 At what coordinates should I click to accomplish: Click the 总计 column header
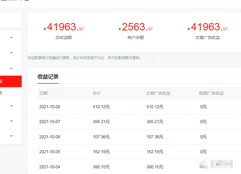96,93
